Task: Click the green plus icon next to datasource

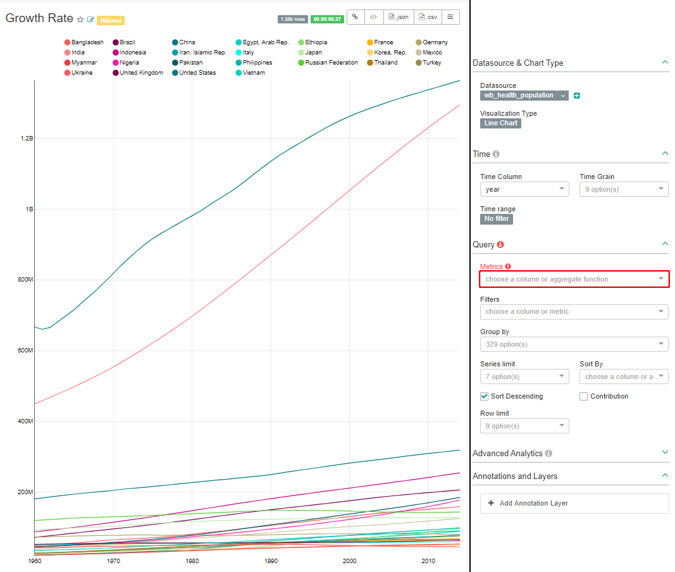Action: pyautogui.click(x=577, y=96)
